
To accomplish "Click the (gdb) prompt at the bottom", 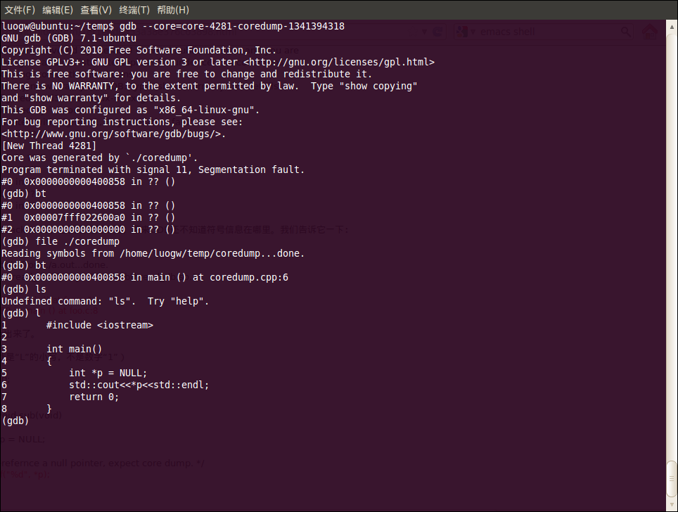I will point(15,420).
